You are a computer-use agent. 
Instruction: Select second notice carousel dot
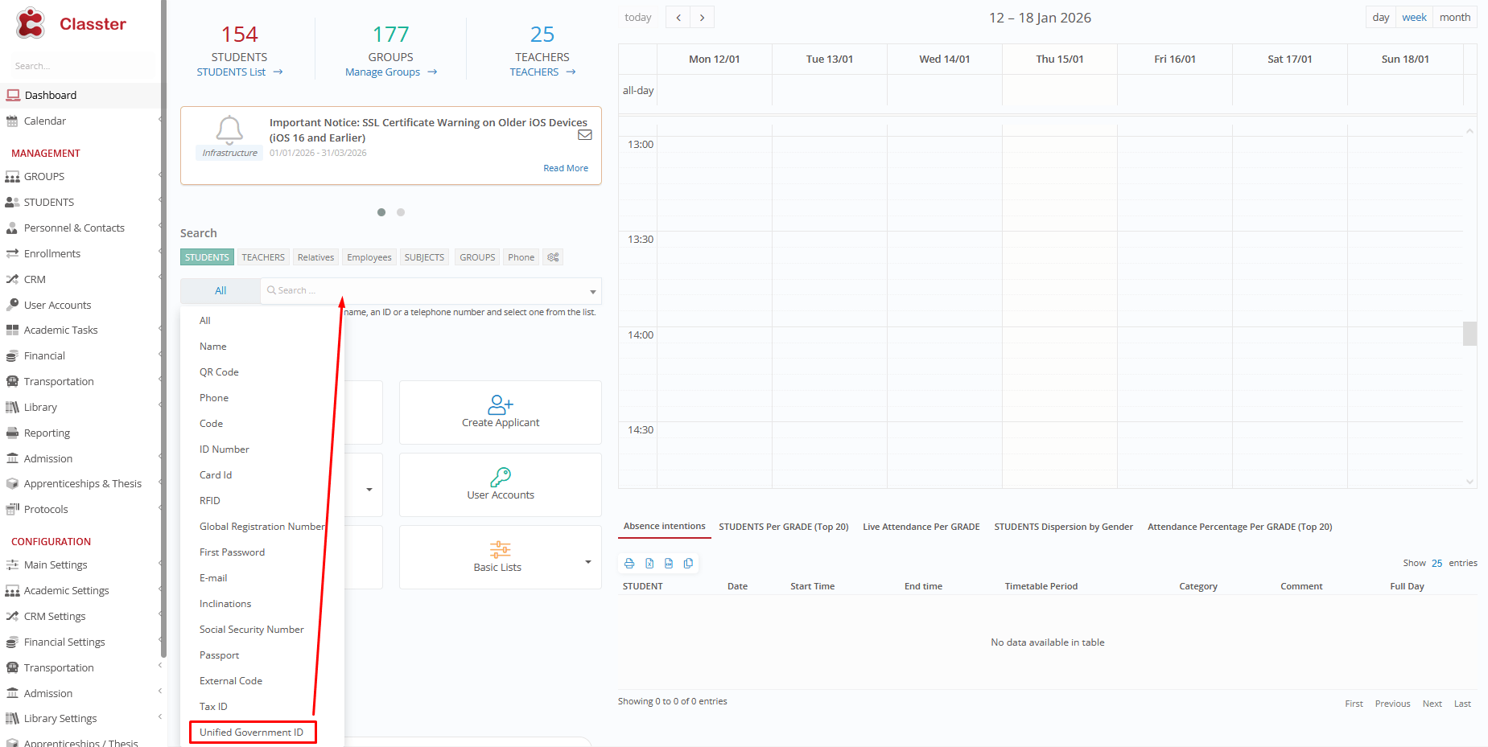click(x=401, y=212)
